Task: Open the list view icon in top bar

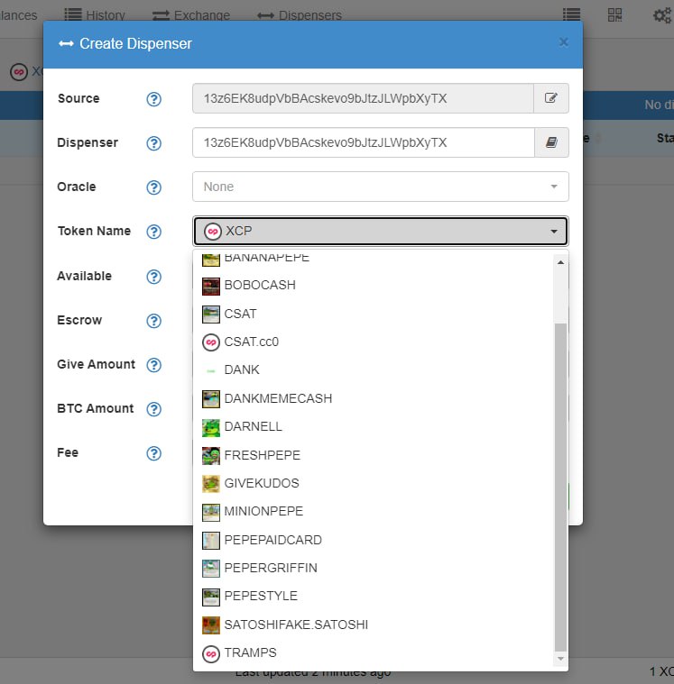Action: tap(571, 14)
